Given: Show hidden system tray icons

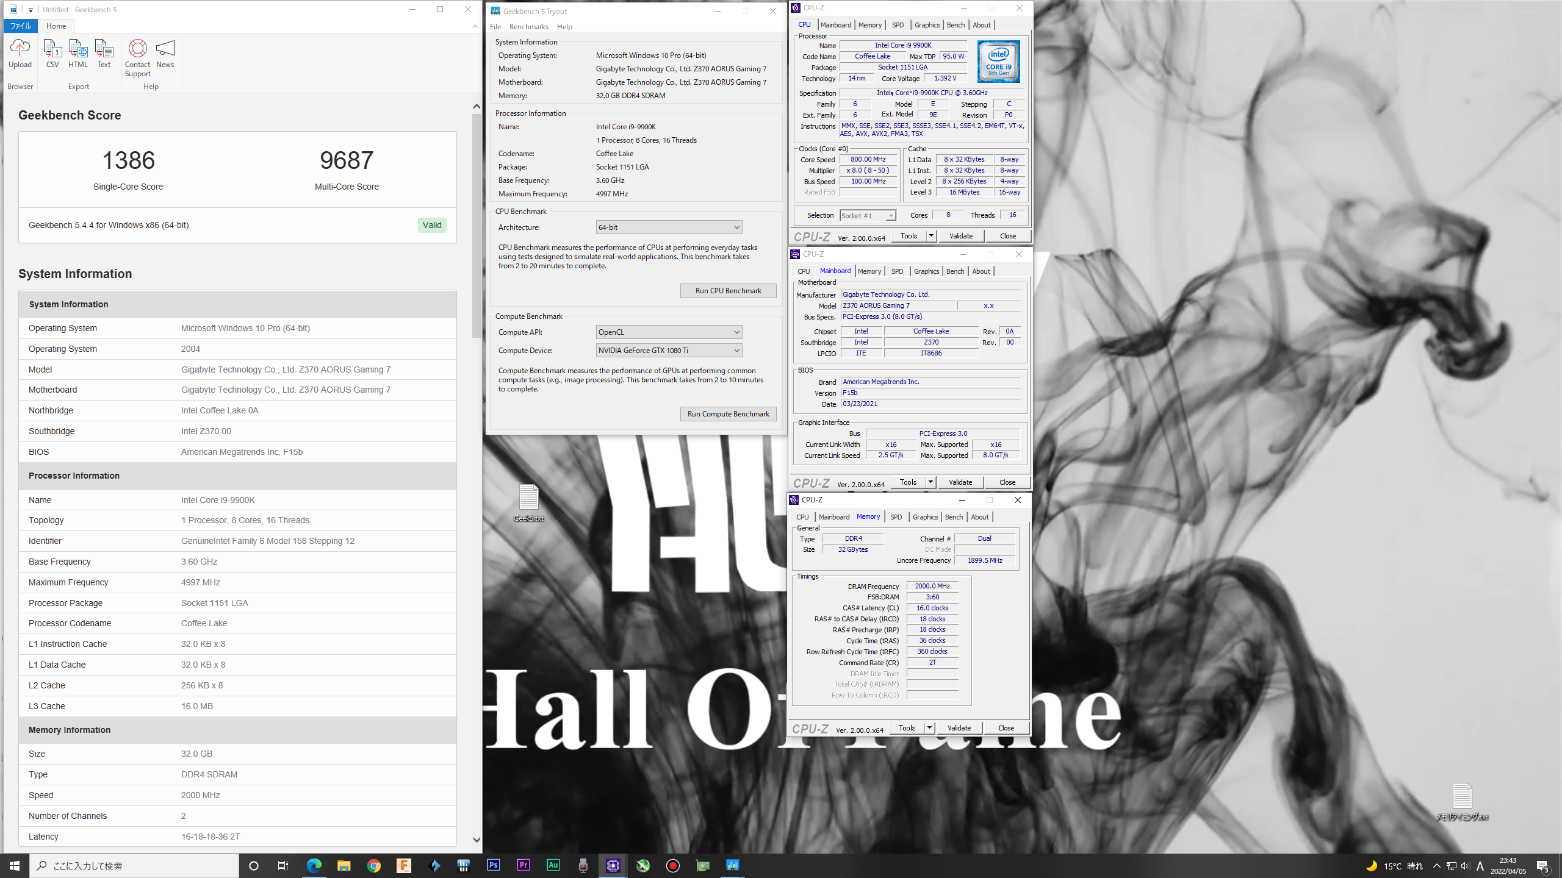Looking at the screenshot, I should click(1437, 866).
